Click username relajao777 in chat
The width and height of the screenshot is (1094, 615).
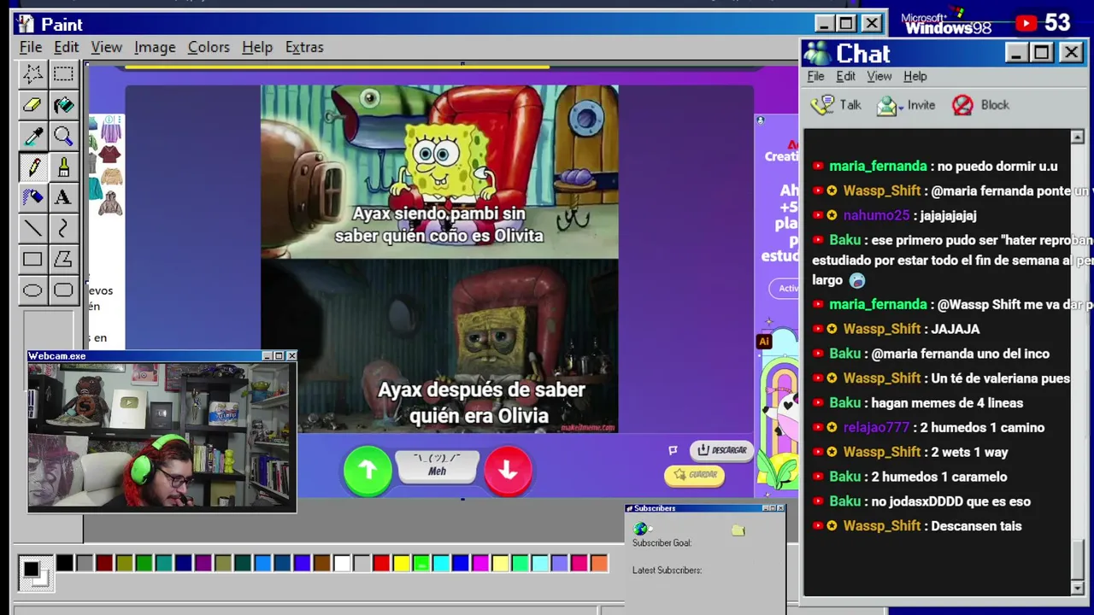[x=876, y=427]
